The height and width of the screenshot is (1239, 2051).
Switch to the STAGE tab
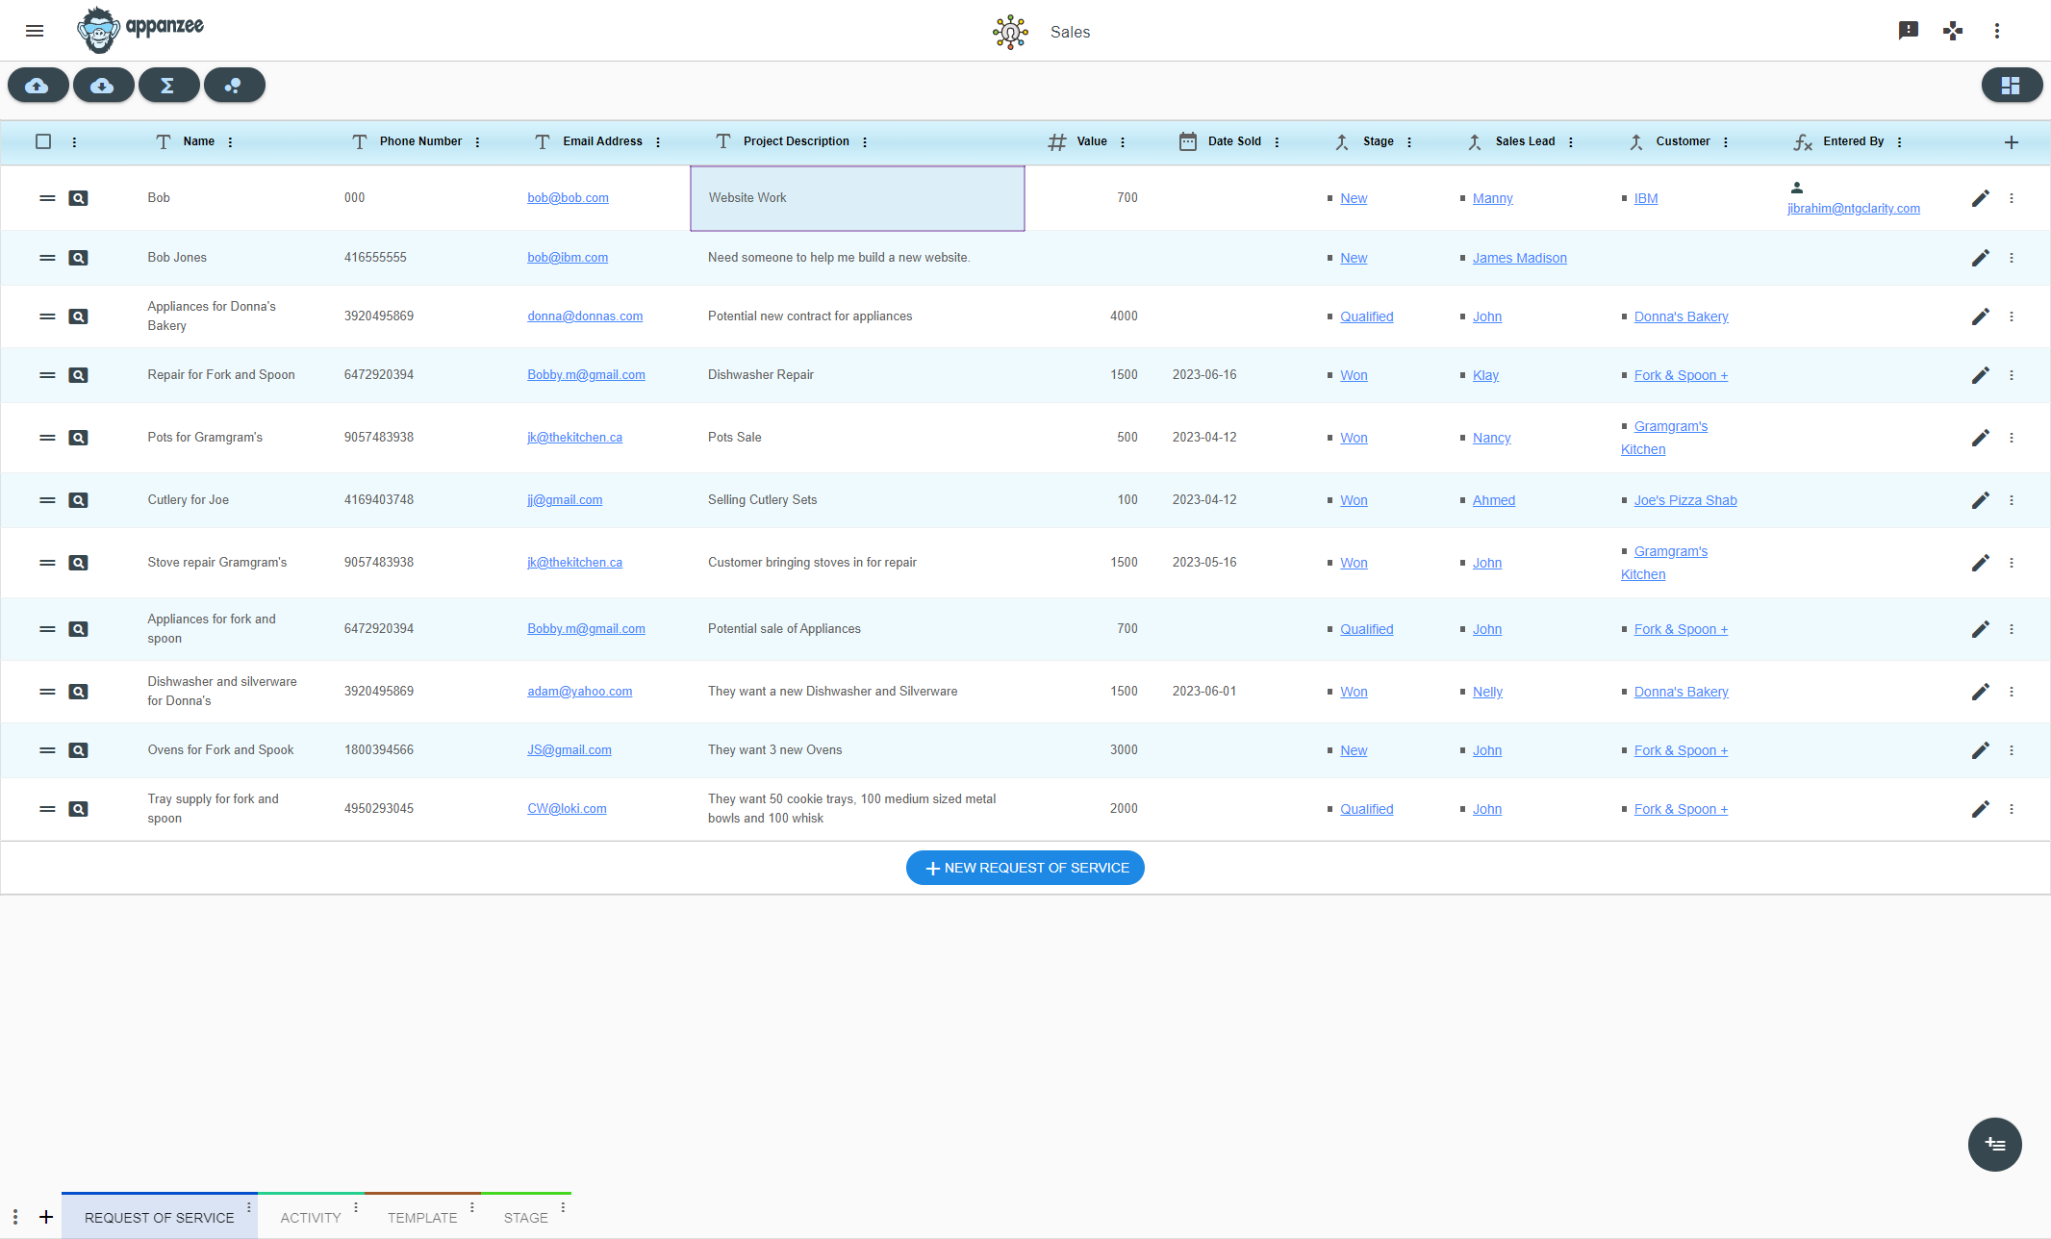(525, 1217)
